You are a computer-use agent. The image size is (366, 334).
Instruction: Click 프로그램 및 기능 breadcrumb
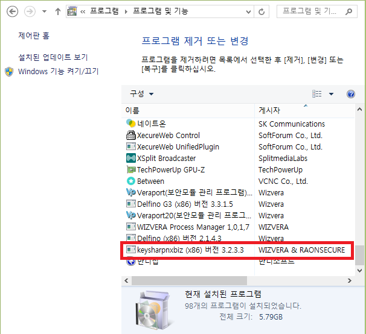(x=161, y=11)
